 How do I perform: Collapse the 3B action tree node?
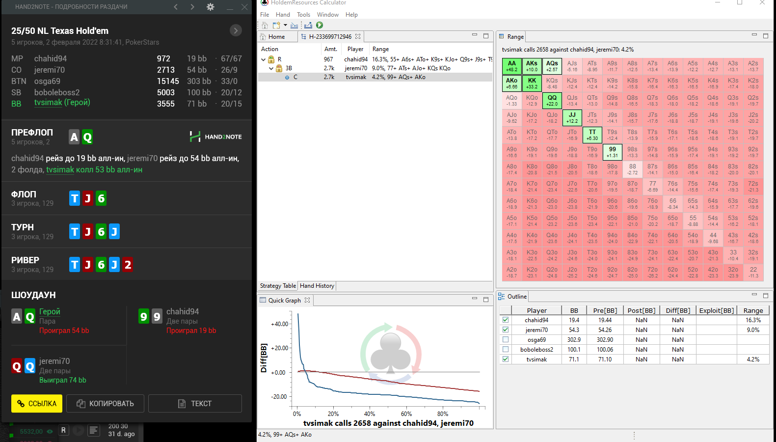[271, 68]
